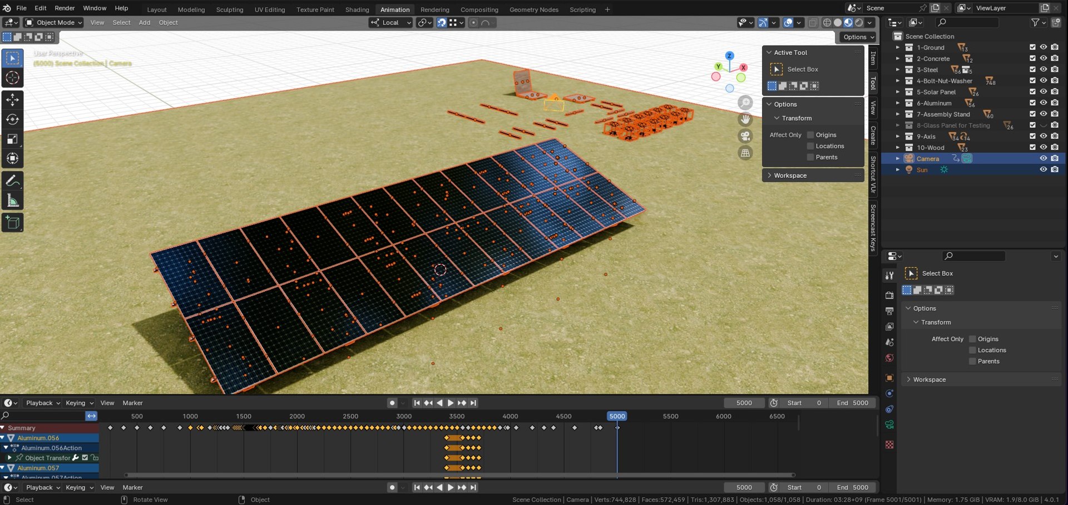Disable rendering of the Sun object
Viewport: 1068px width, 505px height.
click(1055, 169)
